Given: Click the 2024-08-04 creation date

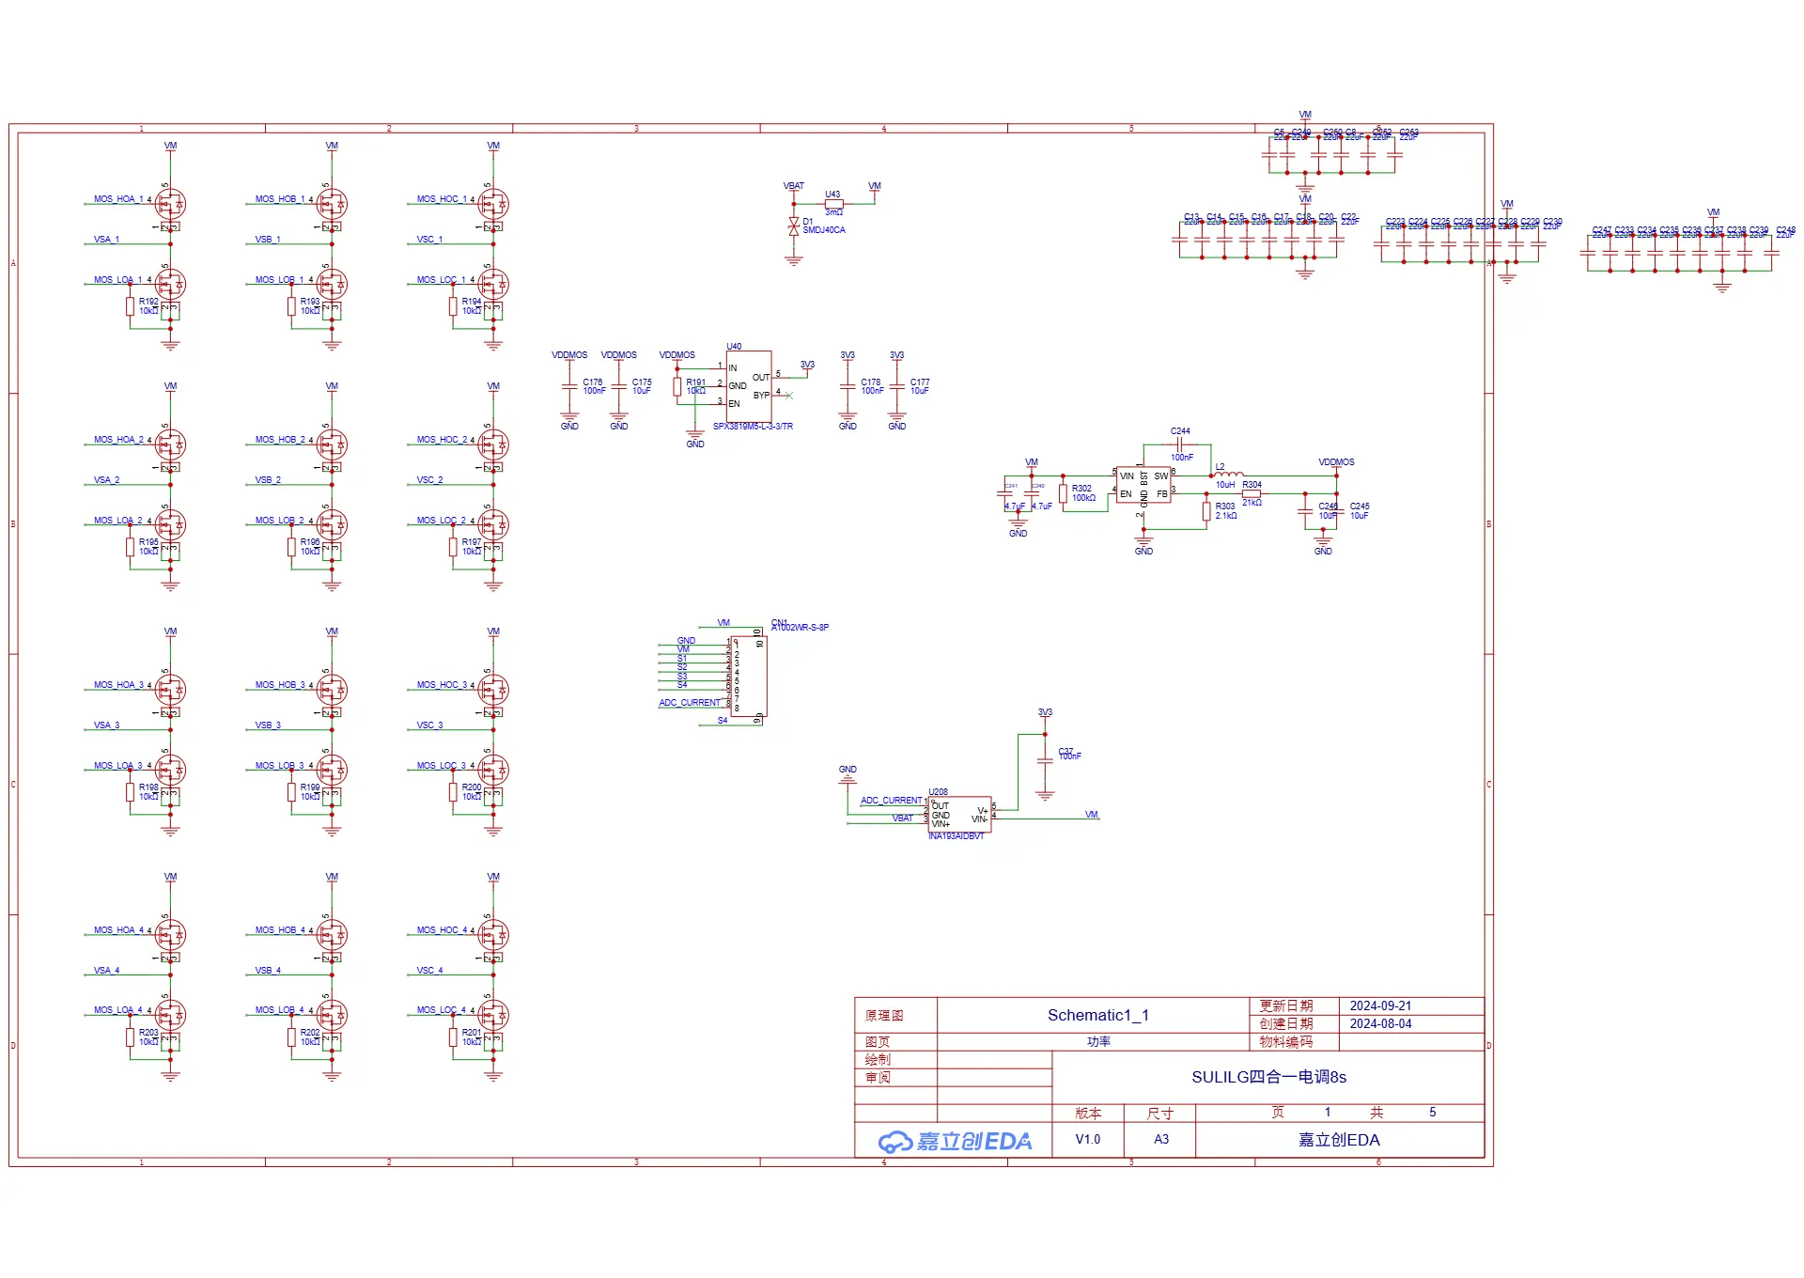Looking at the screenshot, I should coord(1380,1023).
